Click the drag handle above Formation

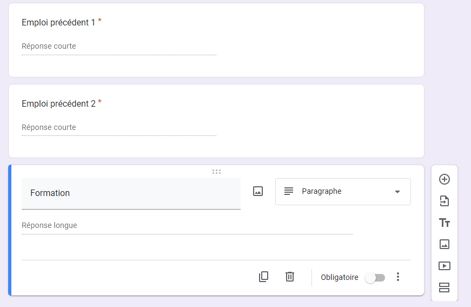(x=216, y=172)
